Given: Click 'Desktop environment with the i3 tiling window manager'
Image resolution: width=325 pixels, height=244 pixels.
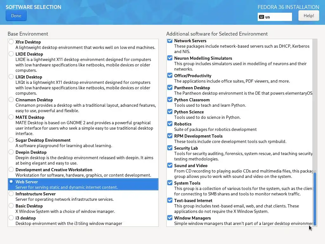Looking at the screenshot, I should pyautogui.click(x=69, y=223).
